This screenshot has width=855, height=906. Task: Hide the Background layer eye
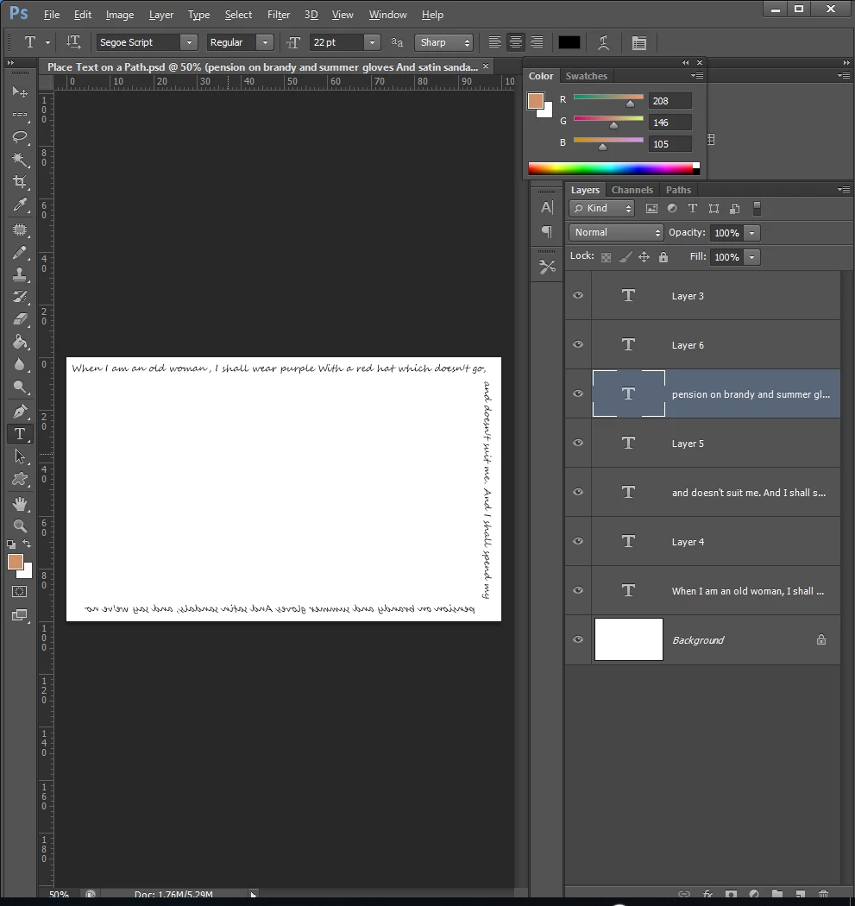coord(578,639)
